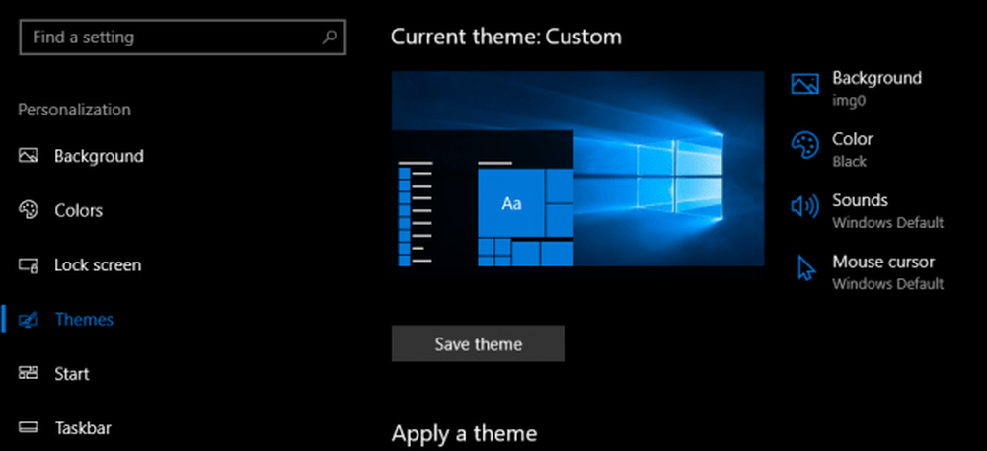Click the Mouse cursor arrow icon
The image size is (987, 451).
point(806,268)
